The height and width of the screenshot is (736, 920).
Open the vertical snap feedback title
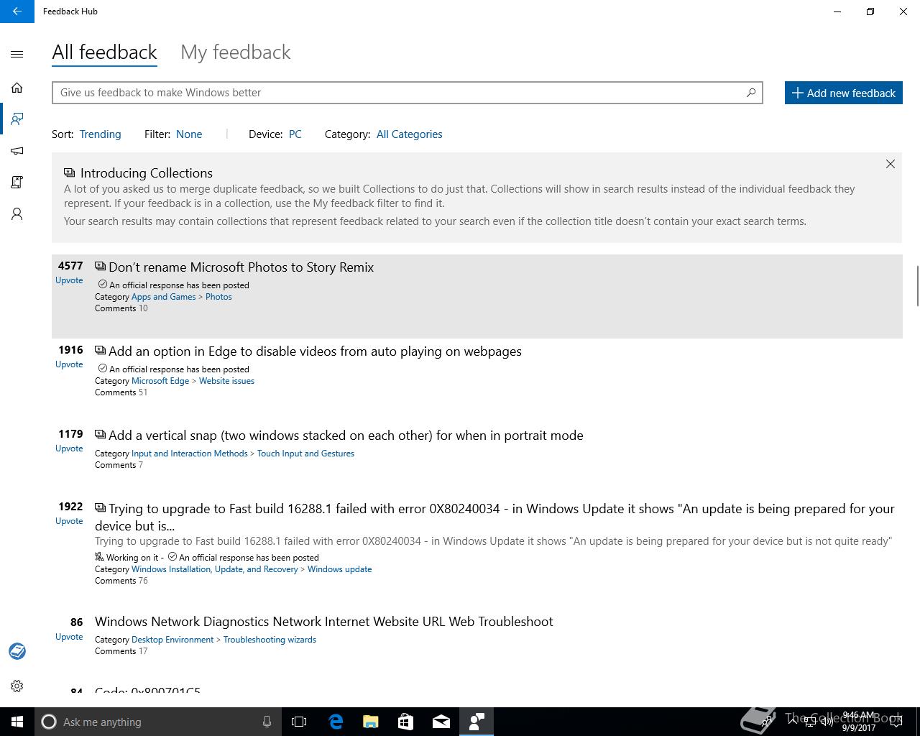point(346,436)
